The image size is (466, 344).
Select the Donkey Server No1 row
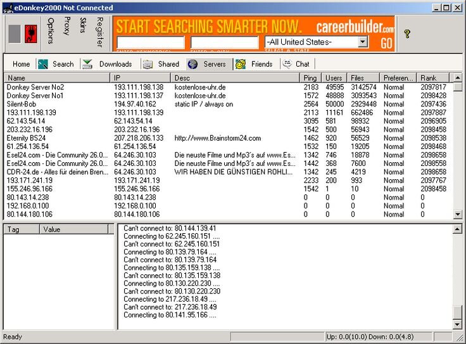click(228, 96)
